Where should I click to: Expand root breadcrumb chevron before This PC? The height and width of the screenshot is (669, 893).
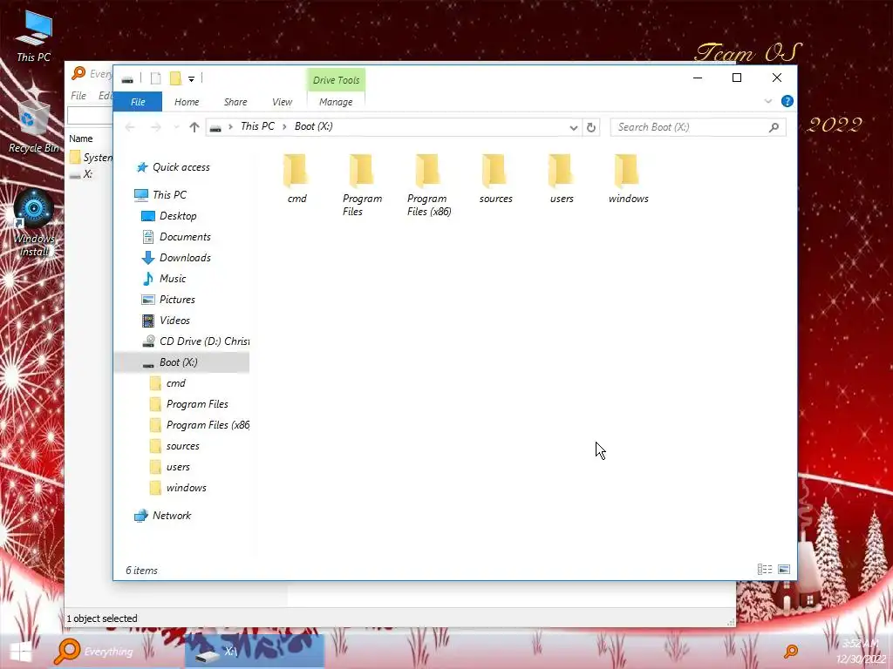(230, 127)
